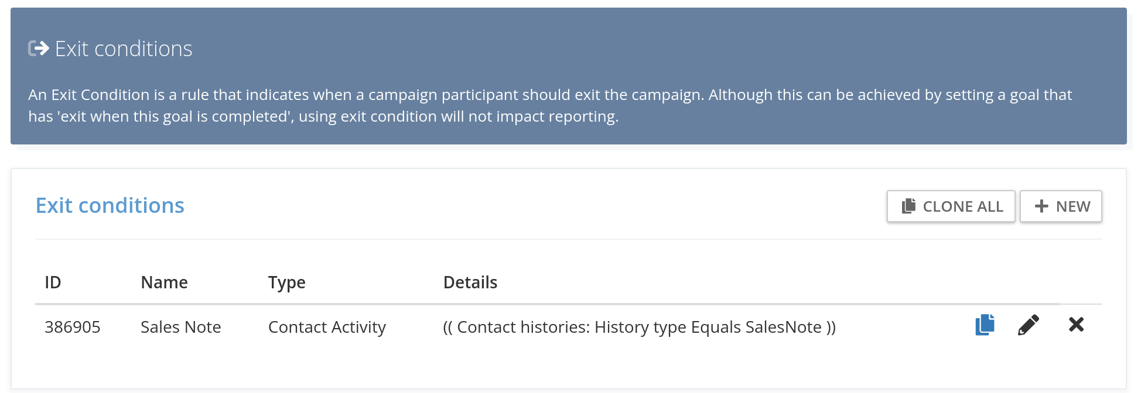This screenshot has width=1141, height=393.
Task: Click the Details column header
Action: click(470, 282)
